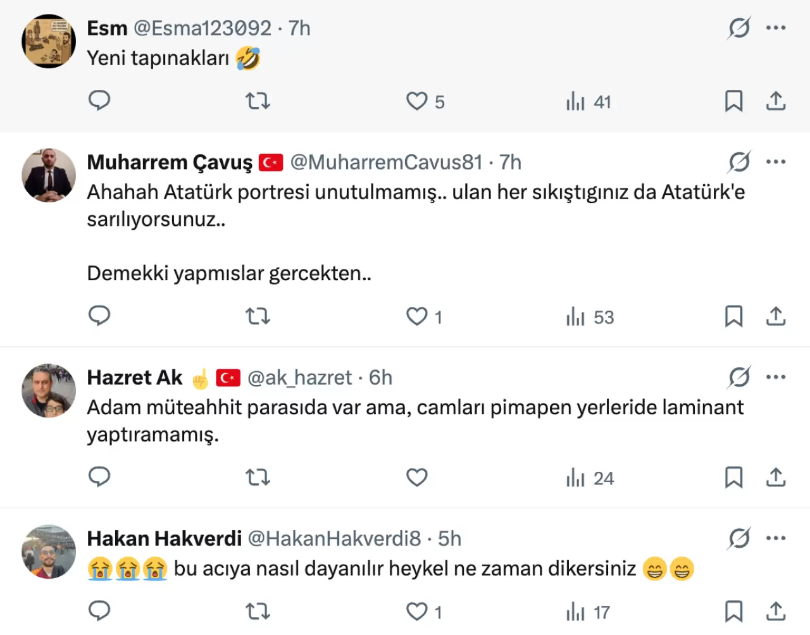Open Hakan Hakverdi's profile picture
The image size is (810, 635).
coord(49,552)
